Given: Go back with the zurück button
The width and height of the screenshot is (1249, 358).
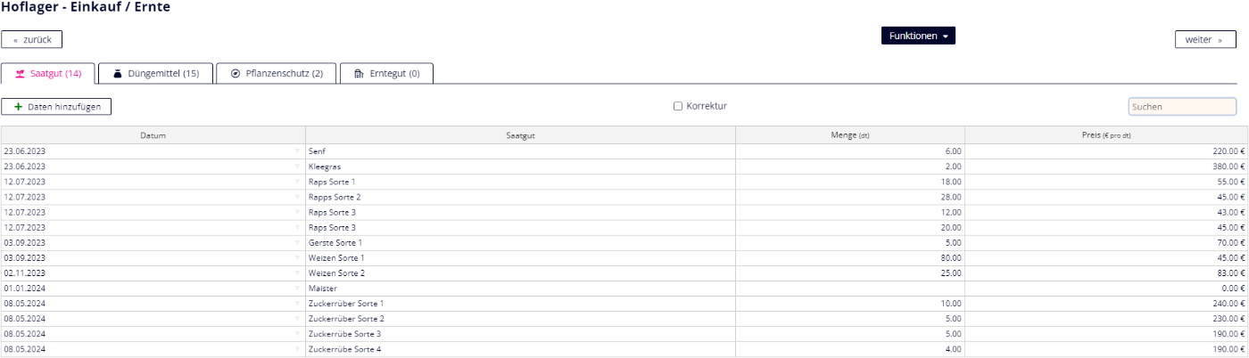Looking at the screenshot, I should [x=32, y=39].
